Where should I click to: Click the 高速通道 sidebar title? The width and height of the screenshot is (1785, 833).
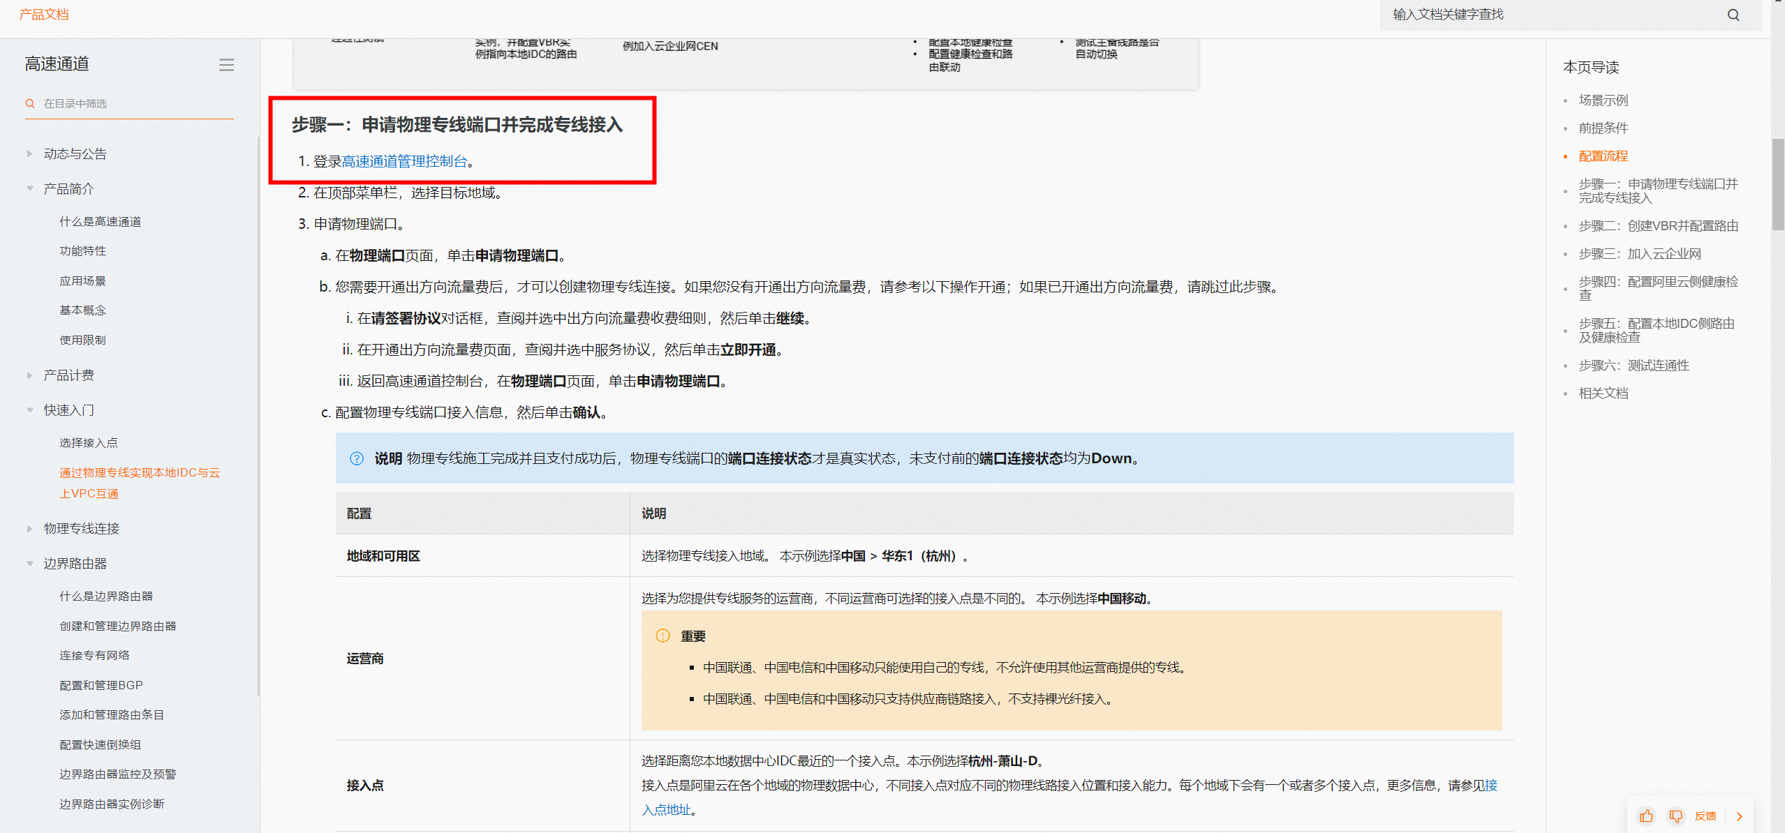tap(57, 64)
